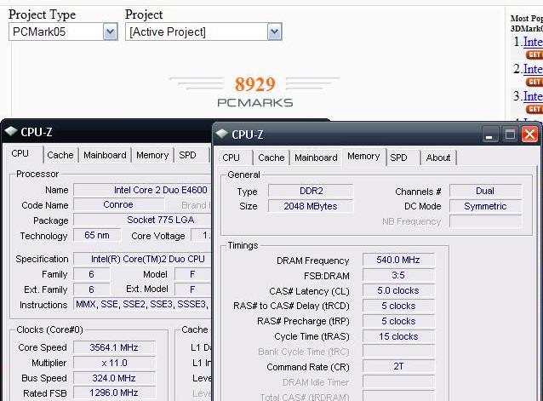Open the Project Type dropdown arrow
Image resolution: width=543 pixels, height=401 pixels.
110,32
